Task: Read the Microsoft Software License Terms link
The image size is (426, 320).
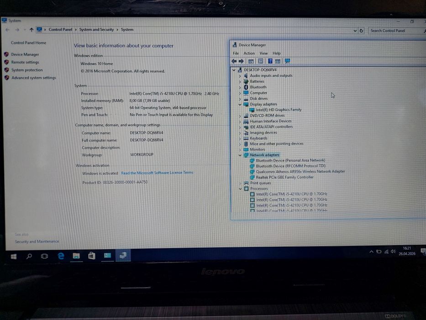Action: pos(157,173)
